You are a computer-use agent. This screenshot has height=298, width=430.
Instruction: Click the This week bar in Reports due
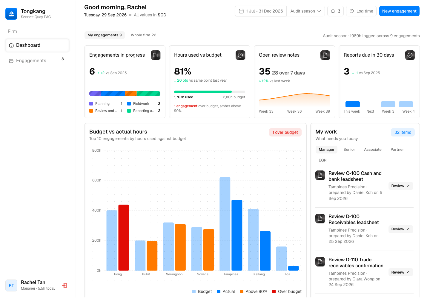pos(353,104)
